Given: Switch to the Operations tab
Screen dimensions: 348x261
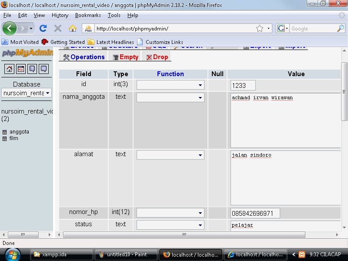Looking at the screenshot, I should (x=84, y=57).
